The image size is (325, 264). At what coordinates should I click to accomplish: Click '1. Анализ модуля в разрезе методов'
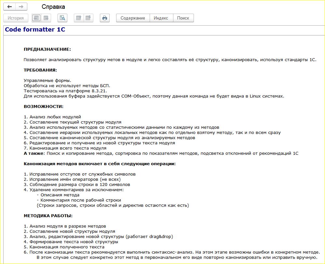point(65,226)
